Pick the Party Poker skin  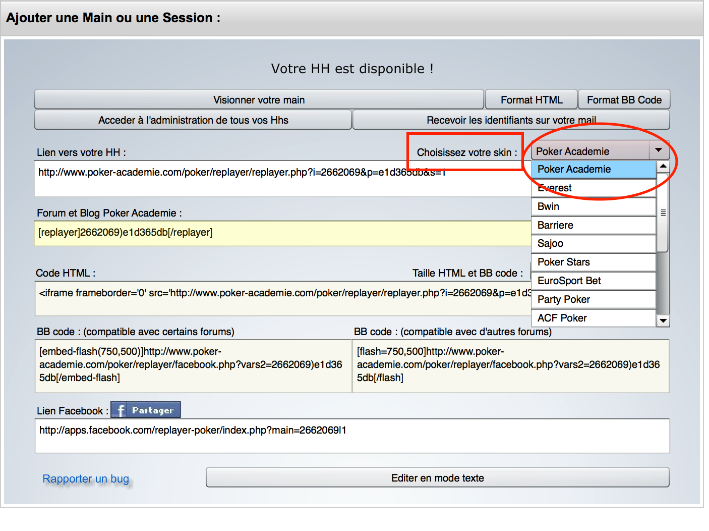coord(594,299)
